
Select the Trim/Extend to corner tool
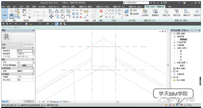tap(68, 16)
